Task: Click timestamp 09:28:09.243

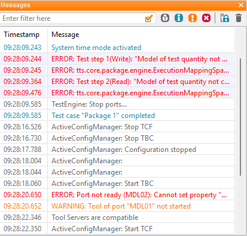Action: pos(22,48)
